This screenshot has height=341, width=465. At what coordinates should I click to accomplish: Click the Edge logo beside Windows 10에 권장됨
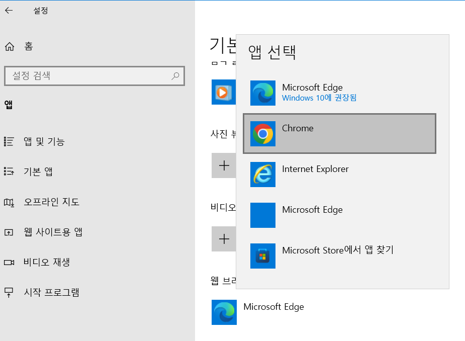click(x=263, y=93)
